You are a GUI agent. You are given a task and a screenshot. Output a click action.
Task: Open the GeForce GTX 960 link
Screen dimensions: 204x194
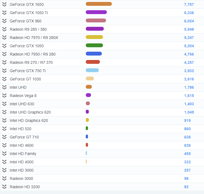click(x=26, y=21)
